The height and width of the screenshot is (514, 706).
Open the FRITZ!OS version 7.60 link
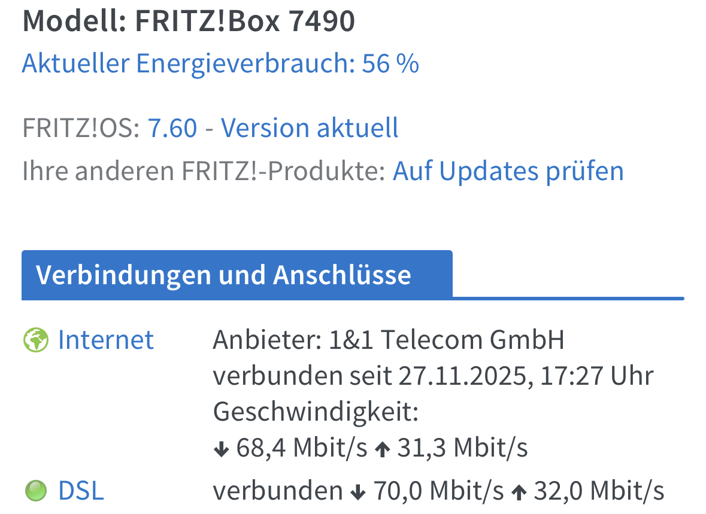[x=172, y=127]
